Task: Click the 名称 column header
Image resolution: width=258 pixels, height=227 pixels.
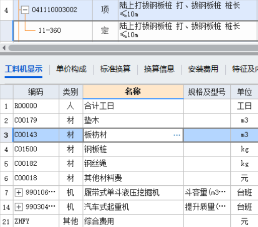Action: [133, 92]
